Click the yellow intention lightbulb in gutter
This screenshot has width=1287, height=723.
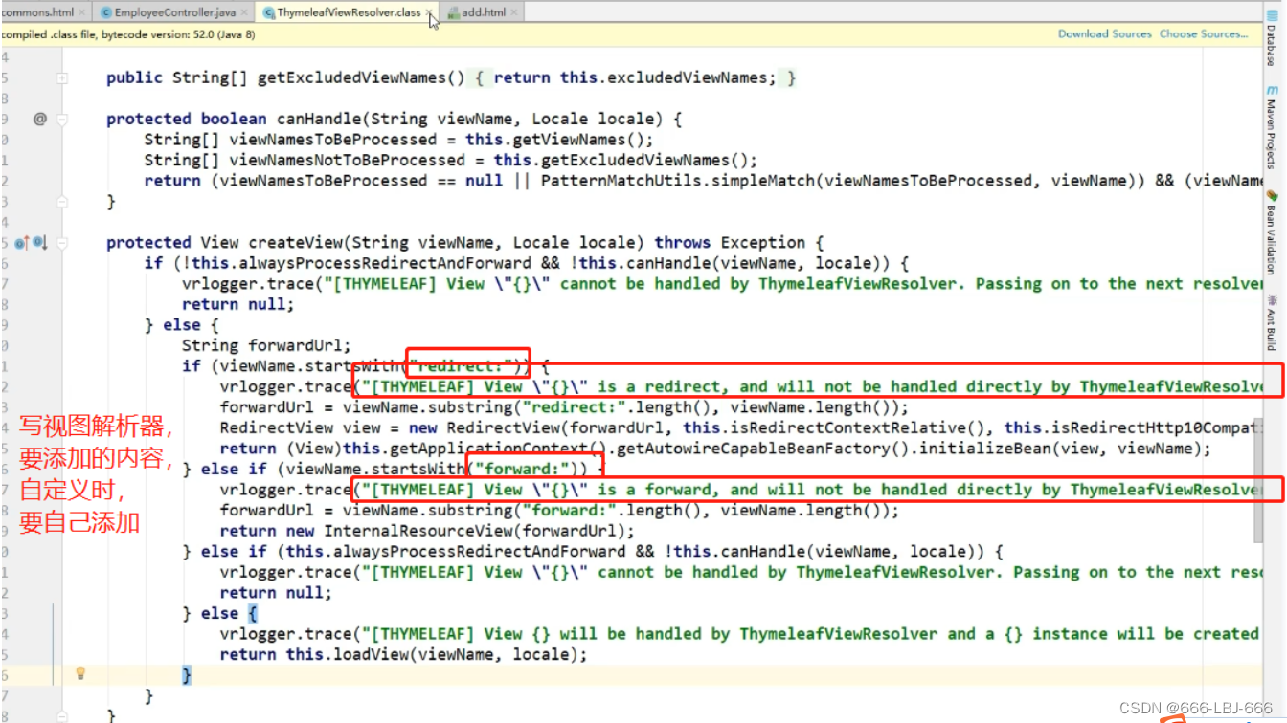80,673
